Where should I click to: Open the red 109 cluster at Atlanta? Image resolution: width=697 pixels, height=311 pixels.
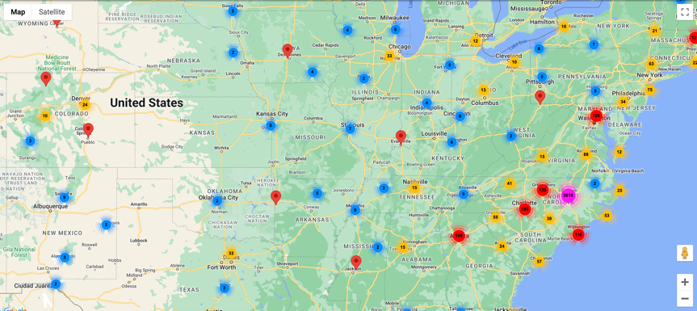coord(459,236)
